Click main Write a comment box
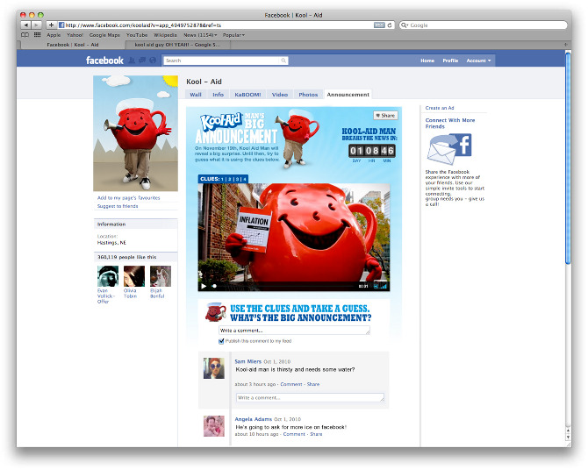Image resolution: width=588 pixels, height=470 pixels. [x=294, y=331]
